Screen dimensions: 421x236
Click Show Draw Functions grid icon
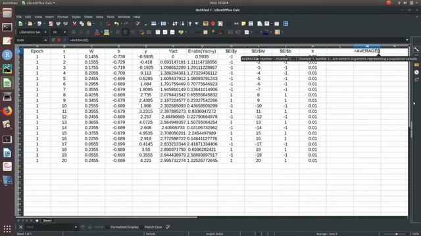click(x=285, y=24)
